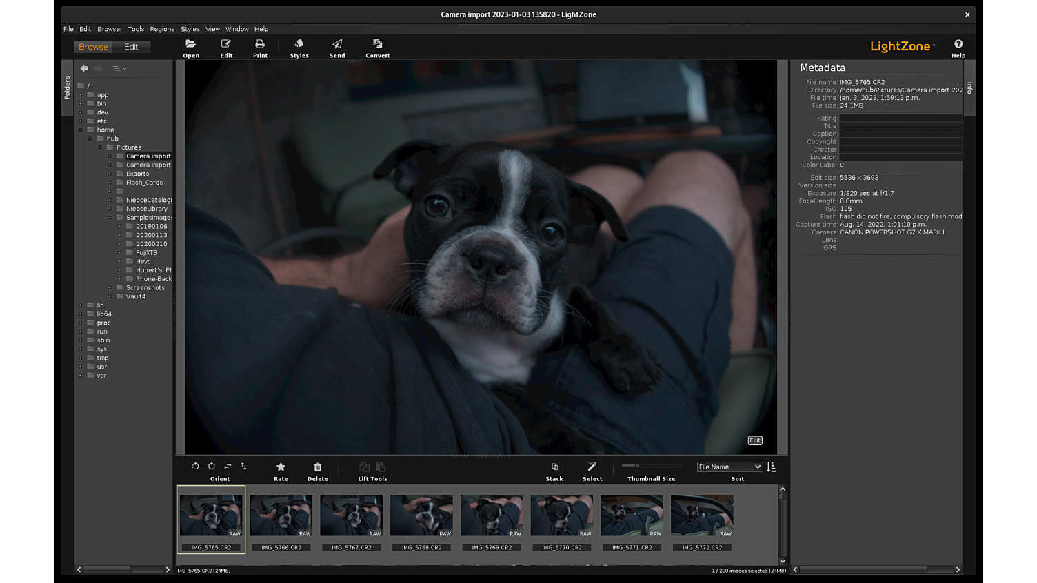Toggle the sort direction icon next to File Name
This screenshot has height=583, width=1037.
(x=772, y=467)
